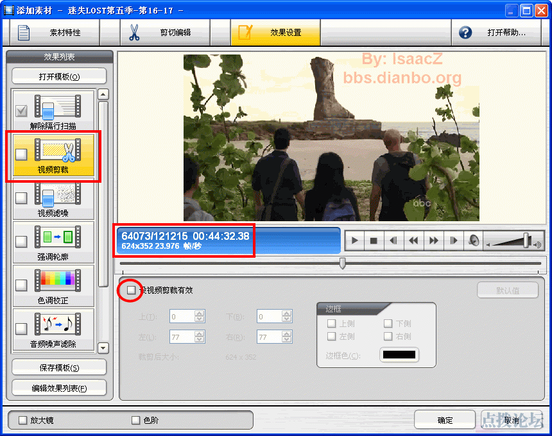Check the 下侧 border checkbox
This screenshot has height=436, width=552.
coord(388,323)
